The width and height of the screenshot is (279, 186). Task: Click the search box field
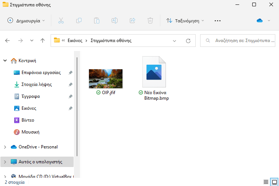[x=238, y=41]
